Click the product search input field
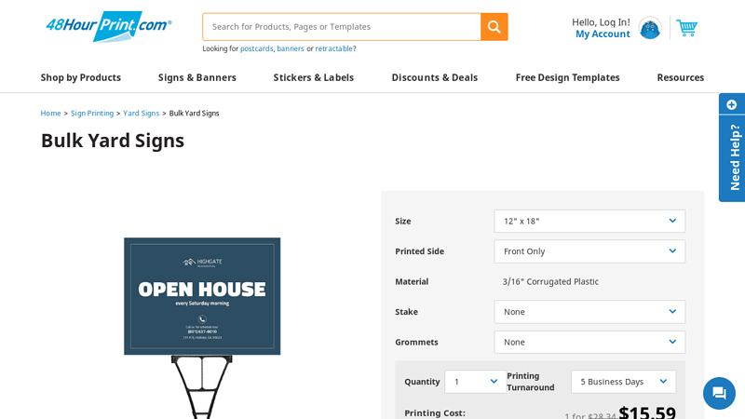The height and width of the screenshot is (419, 745). coord(342,27)
